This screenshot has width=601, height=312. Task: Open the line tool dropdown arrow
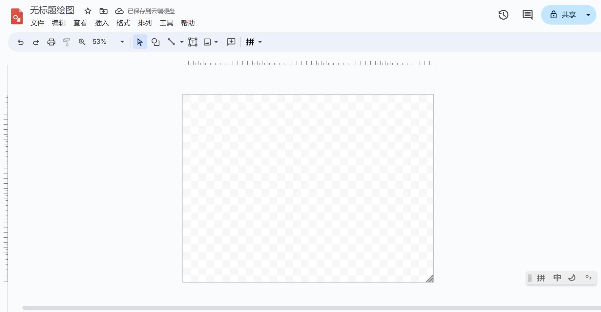(182, 42)
